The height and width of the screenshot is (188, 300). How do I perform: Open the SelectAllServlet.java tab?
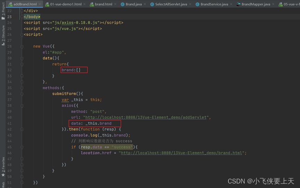pos(171,4)
